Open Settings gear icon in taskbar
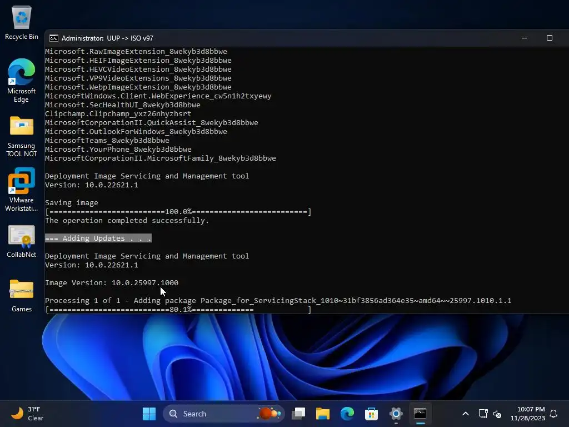The height and width of the screenshot is (427, 569). pyautogui.click(x=396, y=414)
